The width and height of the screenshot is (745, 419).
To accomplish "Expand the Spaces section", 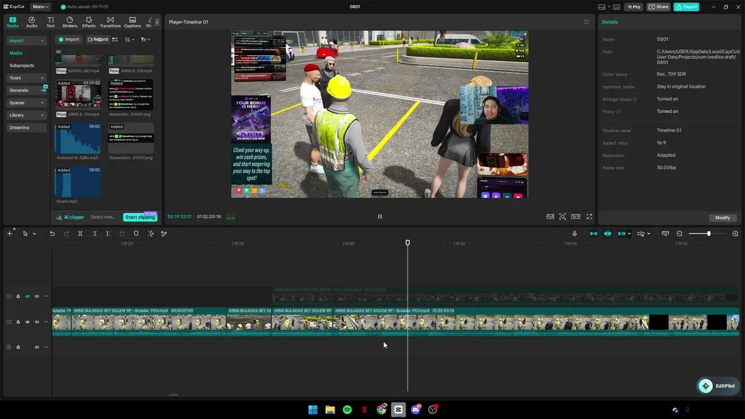I will tap(27, 103).
